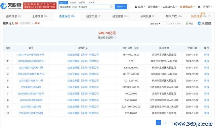Open 详情 for the 2024-12-31 case
The height and width of the screenshot is (129, 215).
click(x=206, y=55)
